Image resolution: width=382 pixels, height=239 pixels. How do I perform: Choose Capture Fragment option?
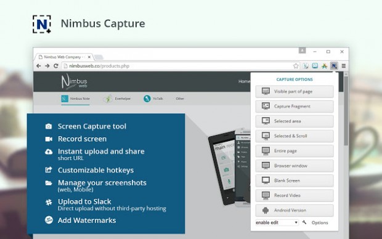pos(295,107)
